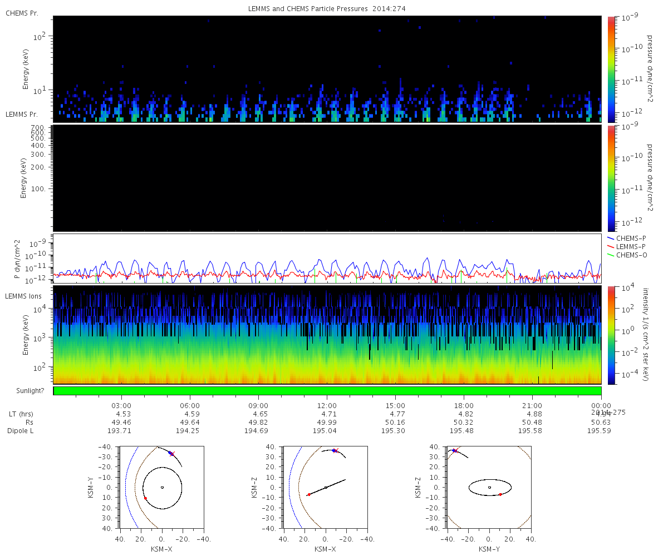Click inside the CHEMS Pr. spectrogram panel
This screenshot has height=556, width=668.
(x=327, y=68)
